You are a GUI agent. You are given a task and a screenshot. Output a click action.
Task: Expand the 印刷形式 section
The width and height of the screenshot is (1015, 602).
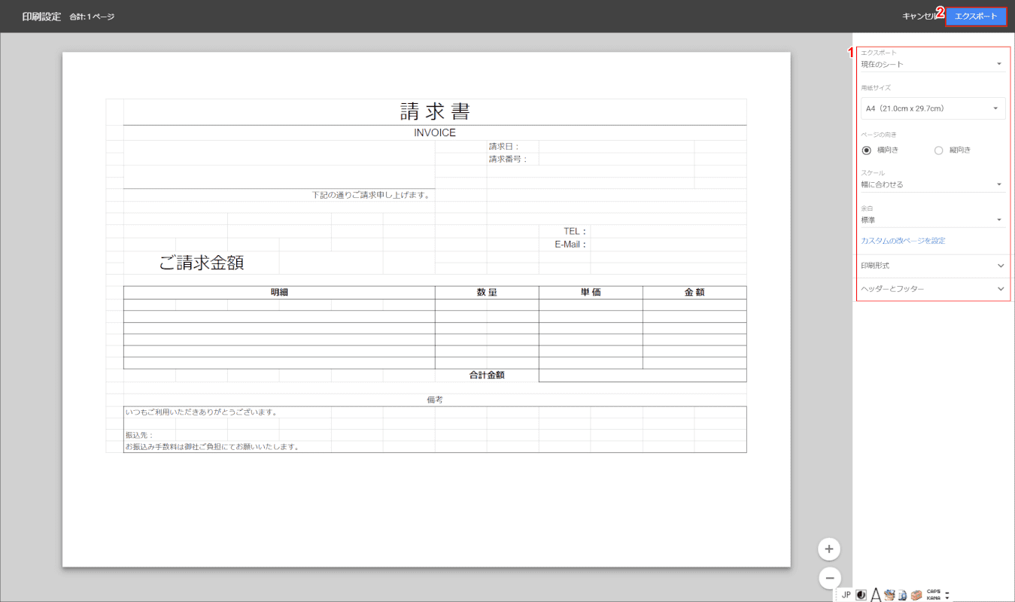[933, 266]
